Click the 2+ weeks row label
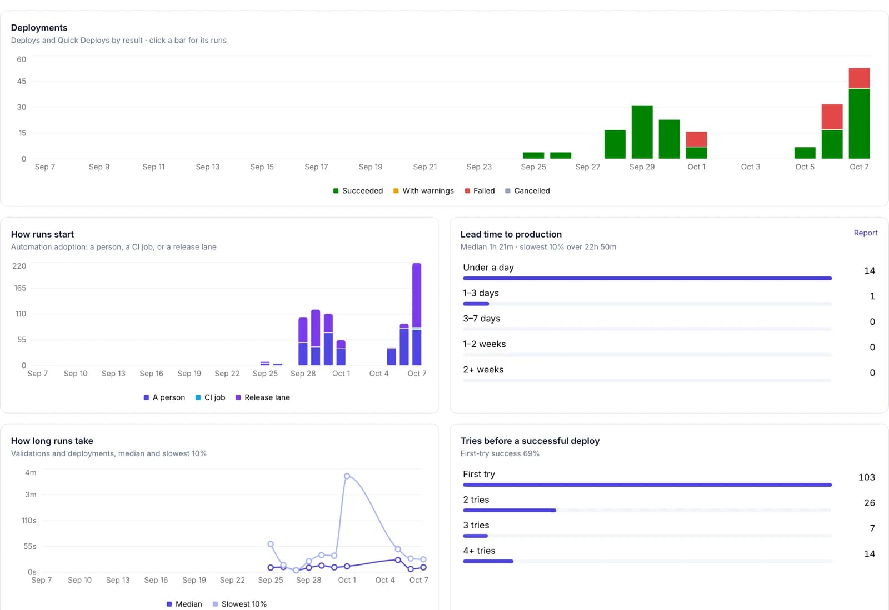 pos(483,370)
